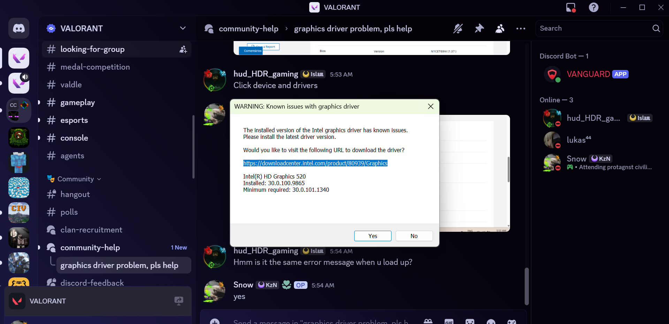
Task: Click the 1 New badge on community-help
Action: 179,247
